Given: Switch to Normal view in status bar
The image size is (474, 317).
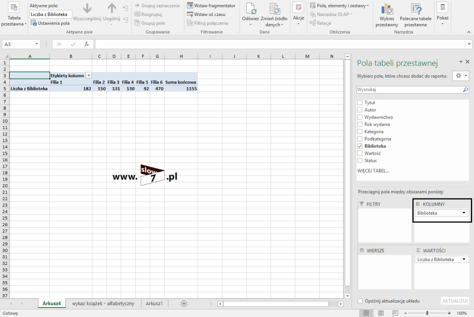Looking at the screenshot, I should pyautogui.click(x=366, y=313).
